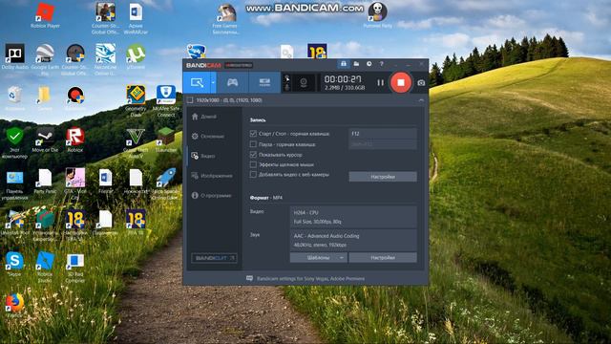Click the AAC - Advanced Audio Coding text

(x=327, y=236)
